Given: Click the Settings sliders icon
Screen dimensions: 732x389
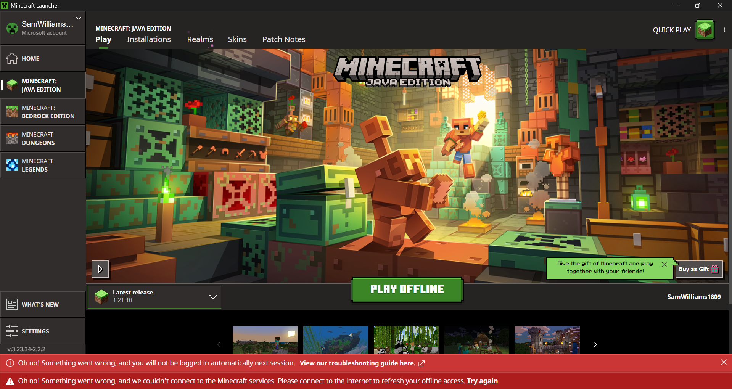Looking at the screenshot, I should pos(12,331).
